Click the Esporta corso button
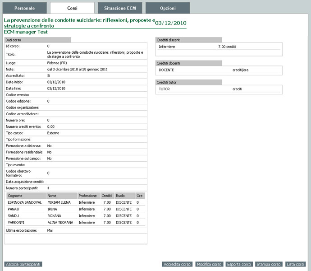Image resolution: width=311 pixels, height=271 pixels. click(x=239, y=264)
